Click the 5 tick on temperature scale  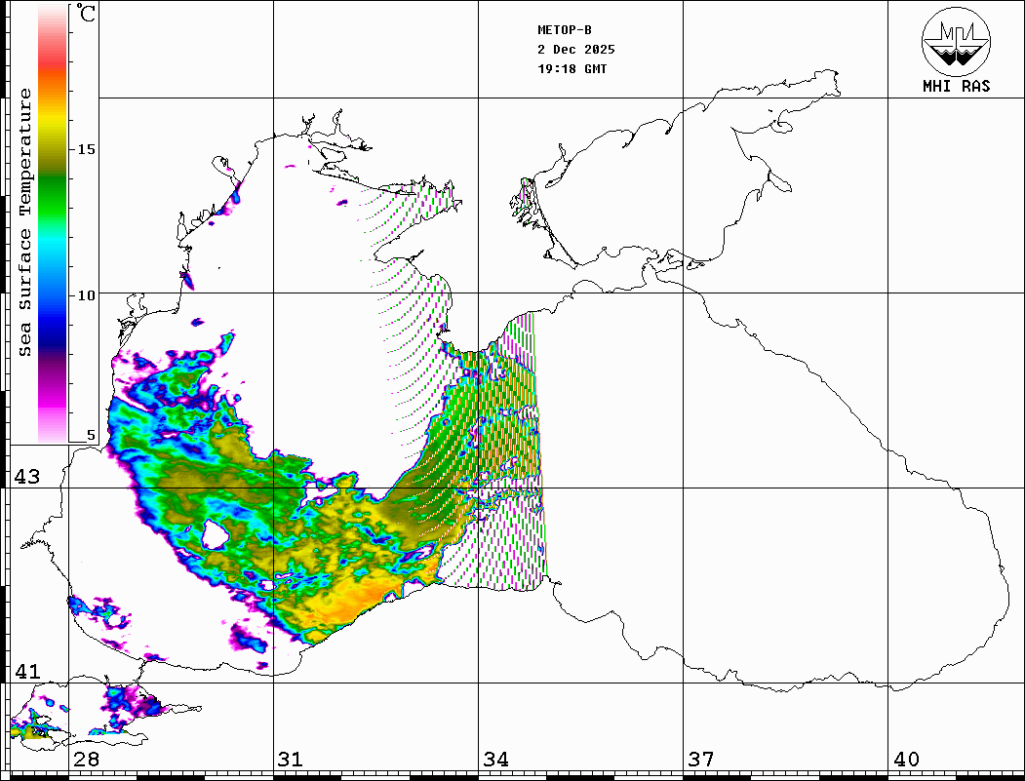(91, 436)
